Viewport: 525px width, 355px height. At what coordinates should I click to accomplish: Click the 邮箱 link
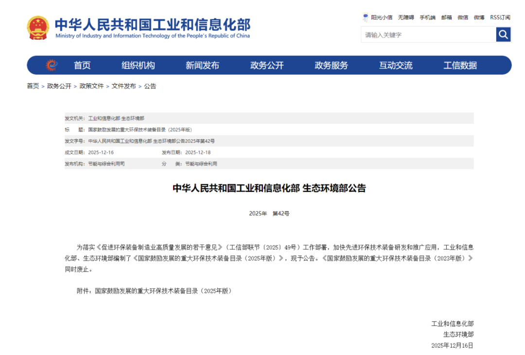[447, 17]
